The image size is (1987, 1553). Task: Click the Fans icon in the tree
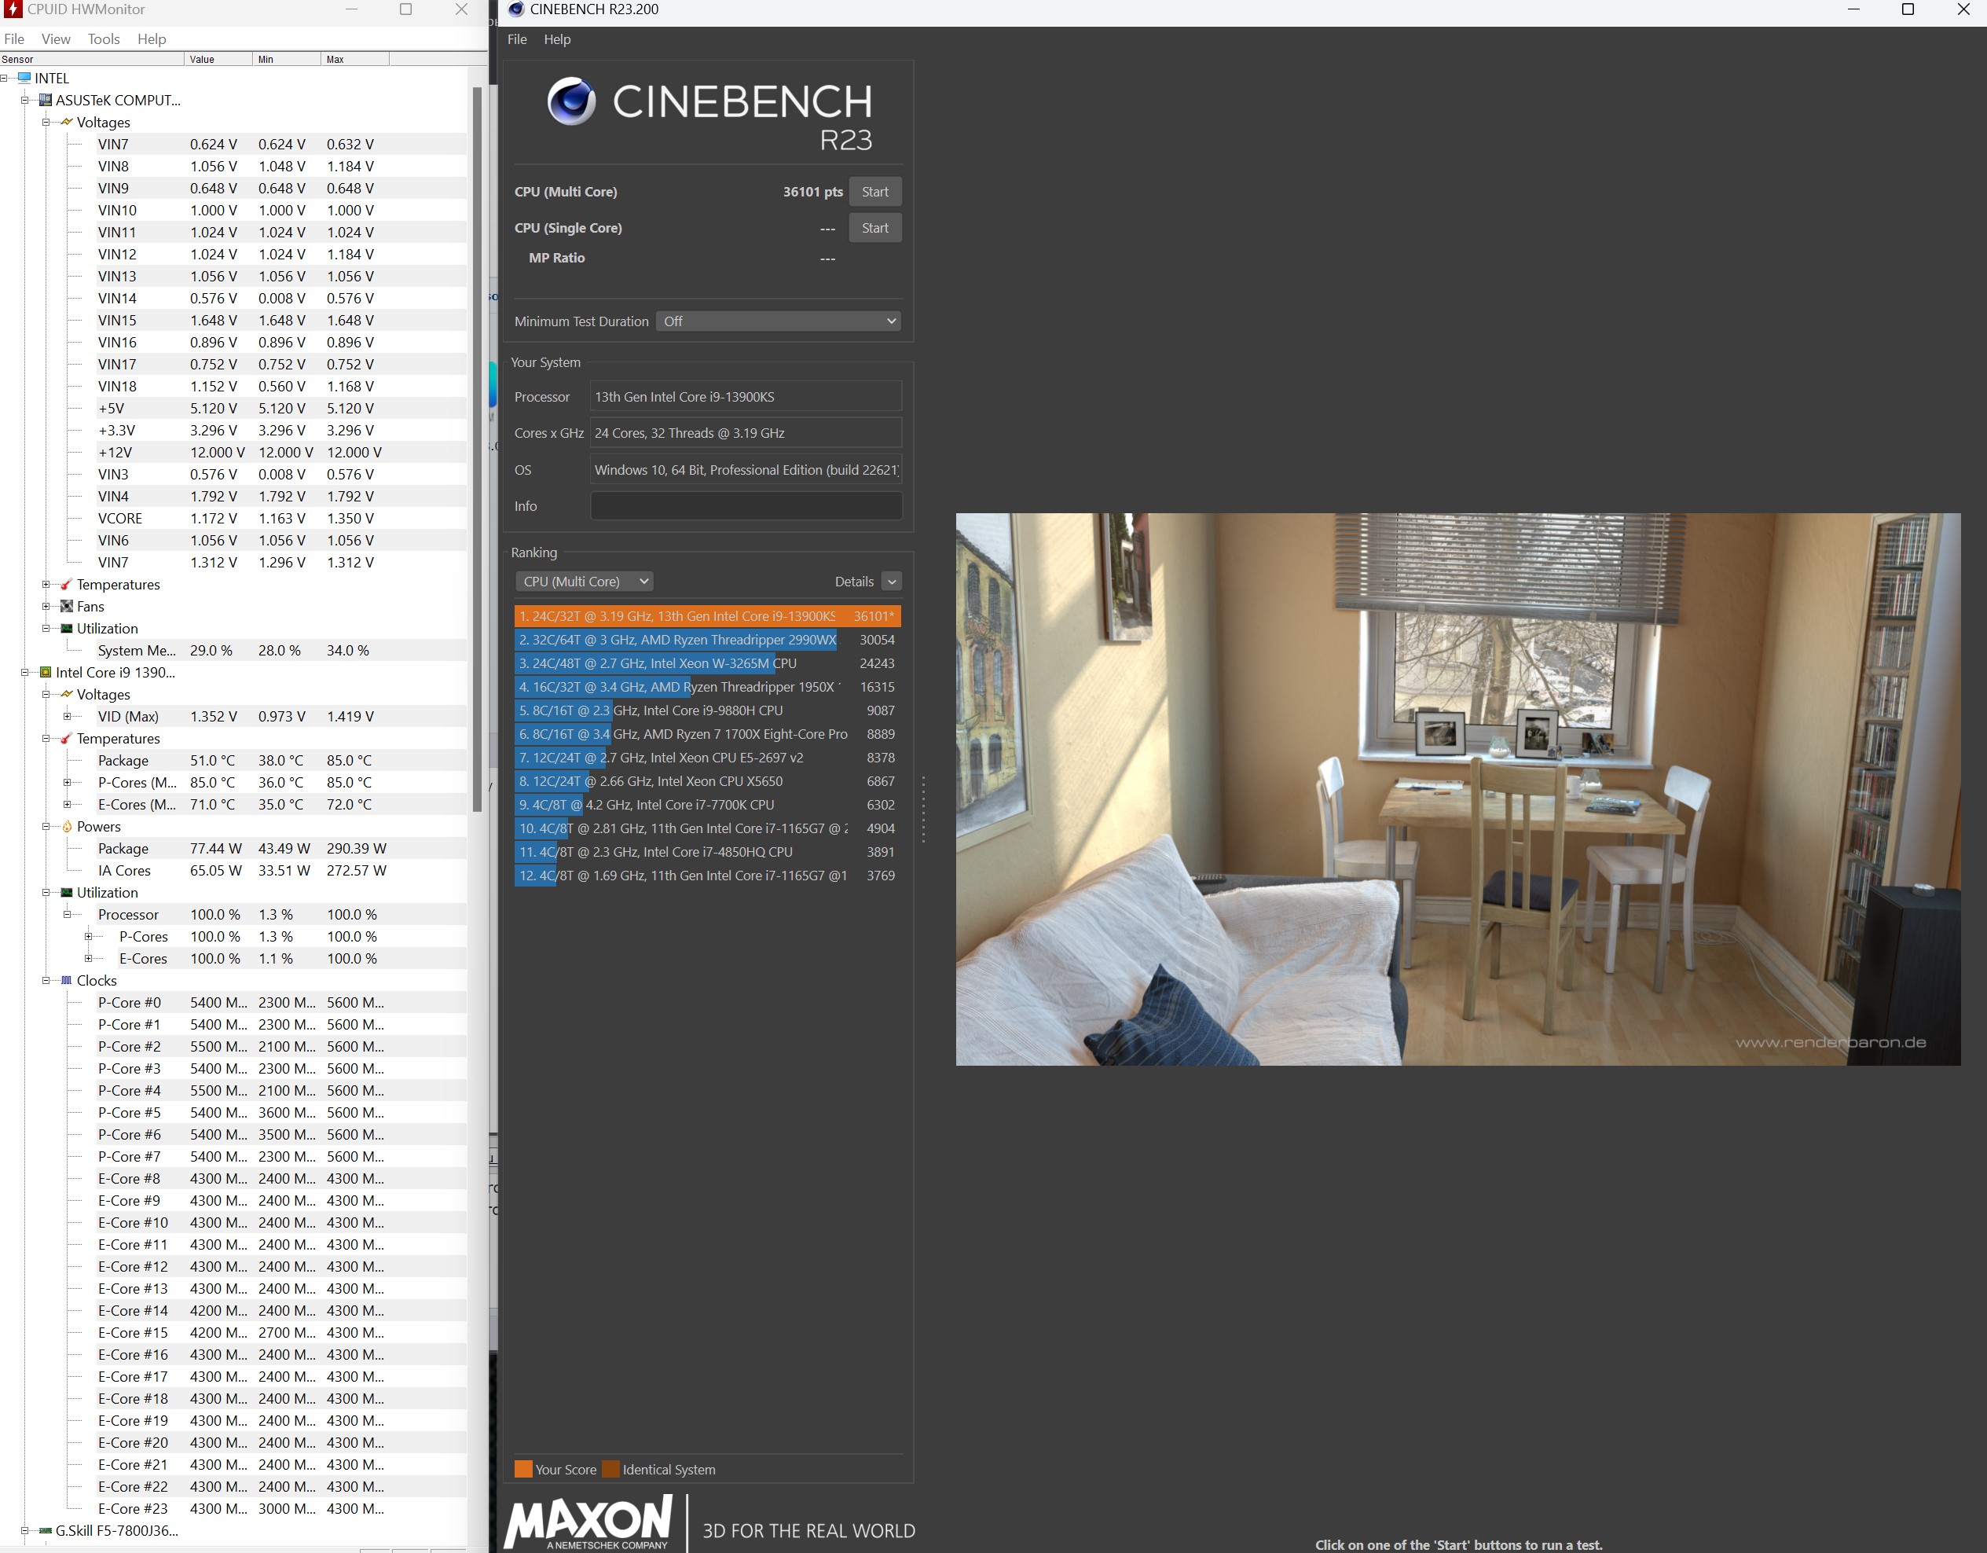pos(67,606)
